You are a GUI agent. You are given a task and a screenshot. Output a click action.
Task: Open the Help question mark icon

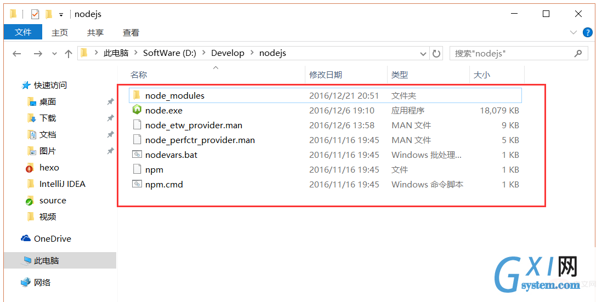(587, 33)
